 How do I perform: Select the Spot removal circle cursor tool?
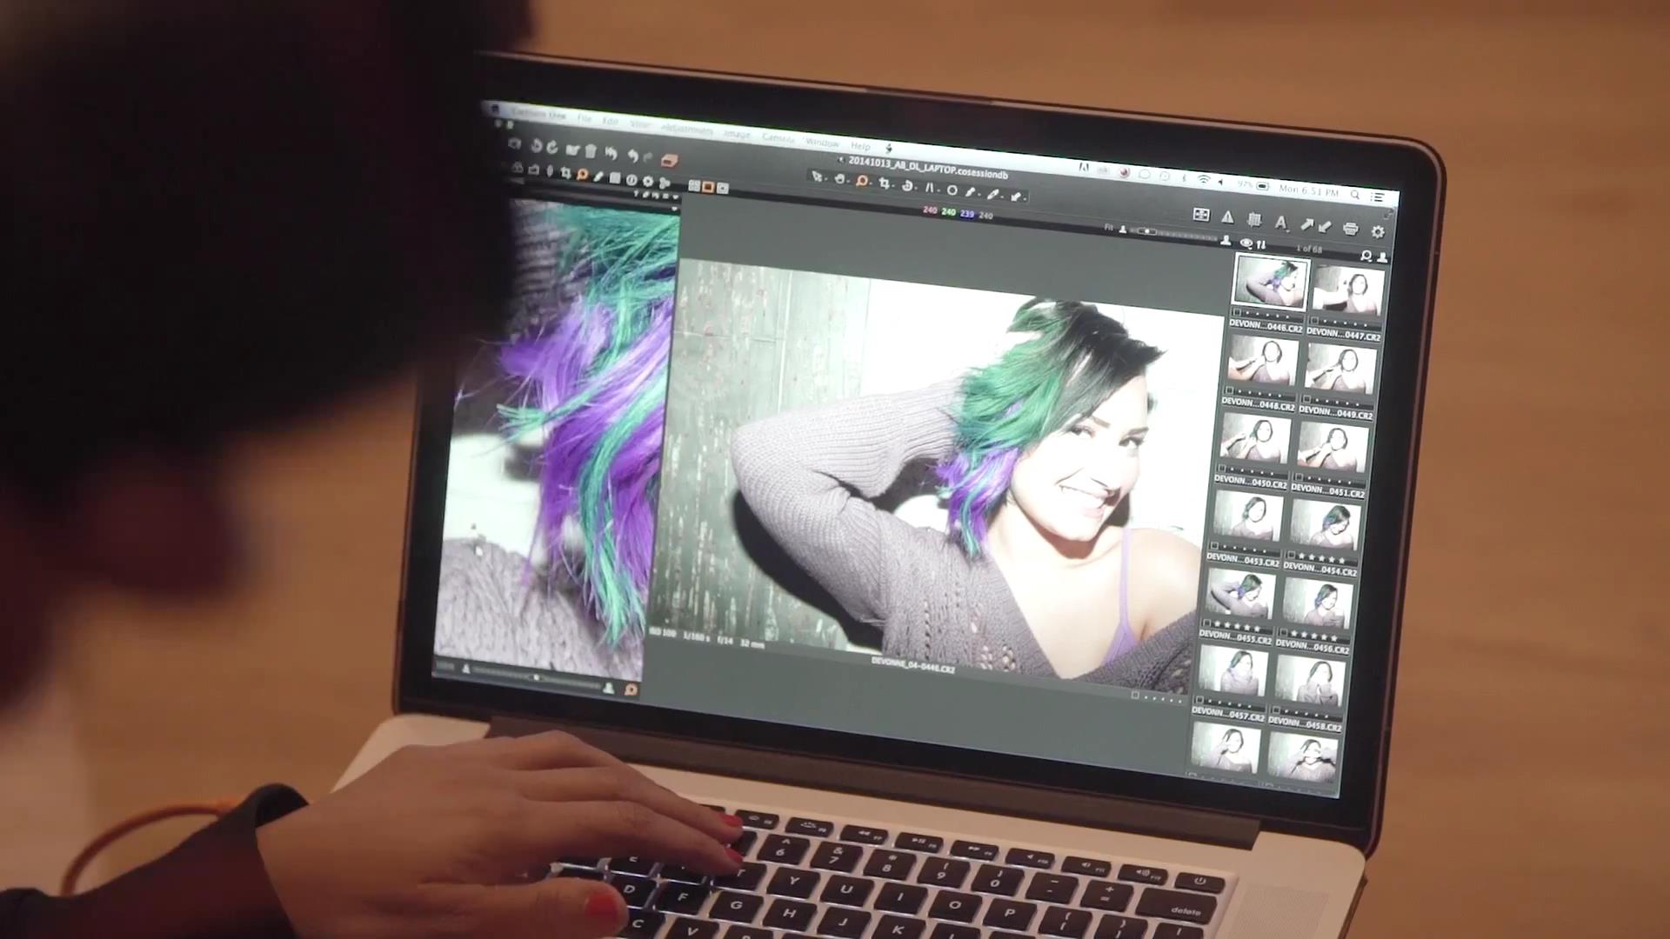952,190
